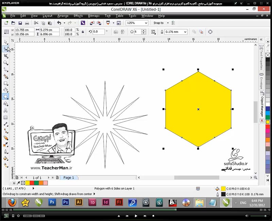Open the Text Properties docker tab
This screenshot has height=221, width=272.
pyautogui.click(x=261, y=57)
